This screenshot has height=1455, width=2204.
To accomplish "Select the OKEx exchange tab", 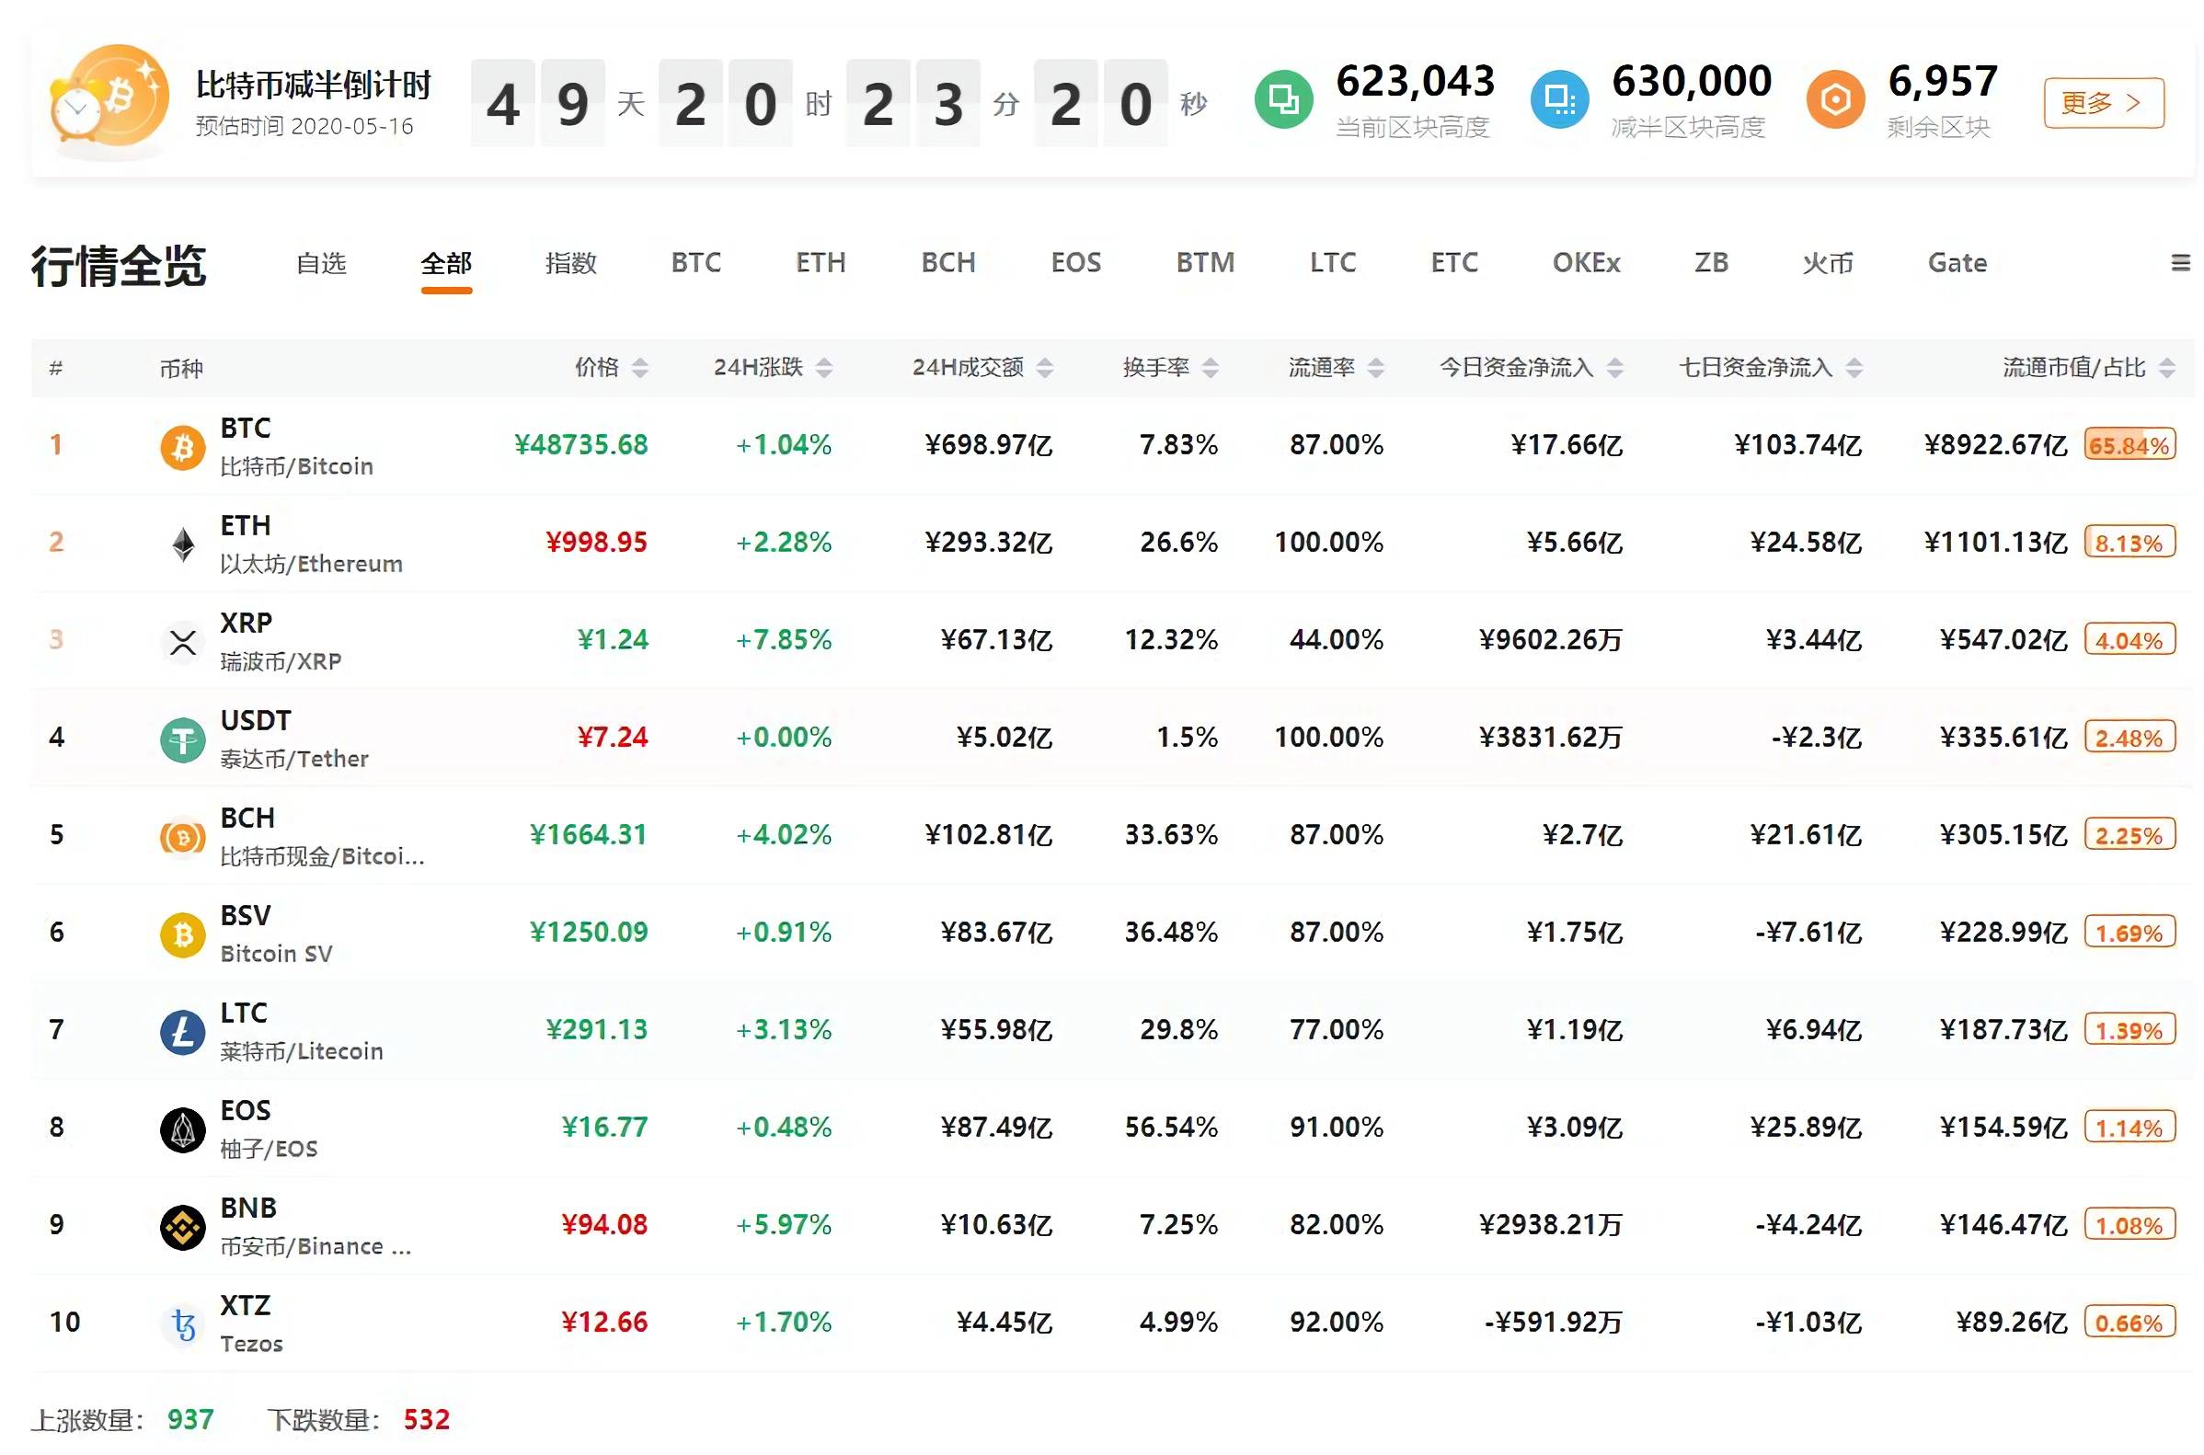I will point(1586,264).
